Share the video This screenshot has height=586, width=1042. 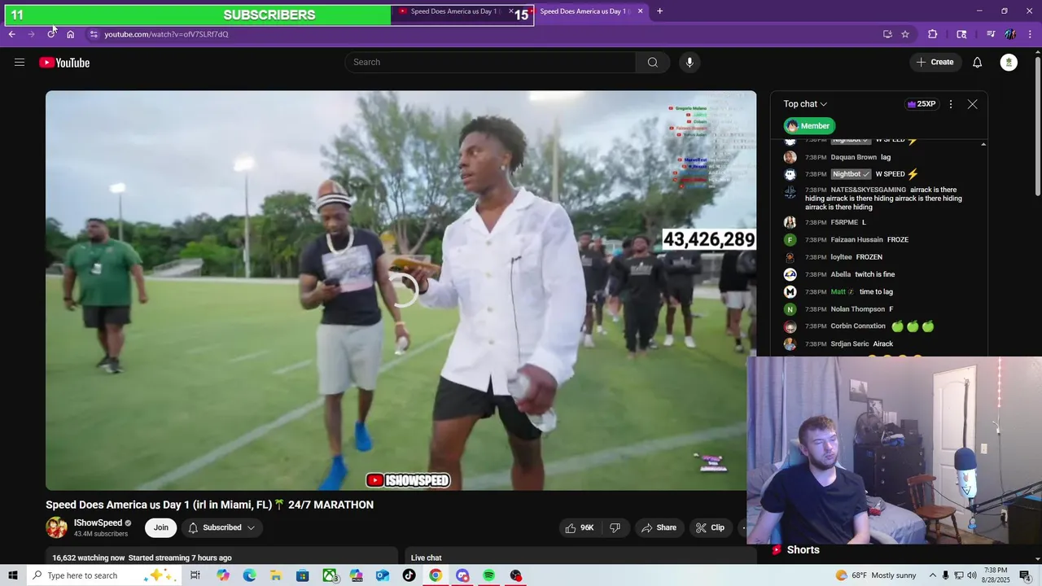pyautogui.click(x=659, y=527)
